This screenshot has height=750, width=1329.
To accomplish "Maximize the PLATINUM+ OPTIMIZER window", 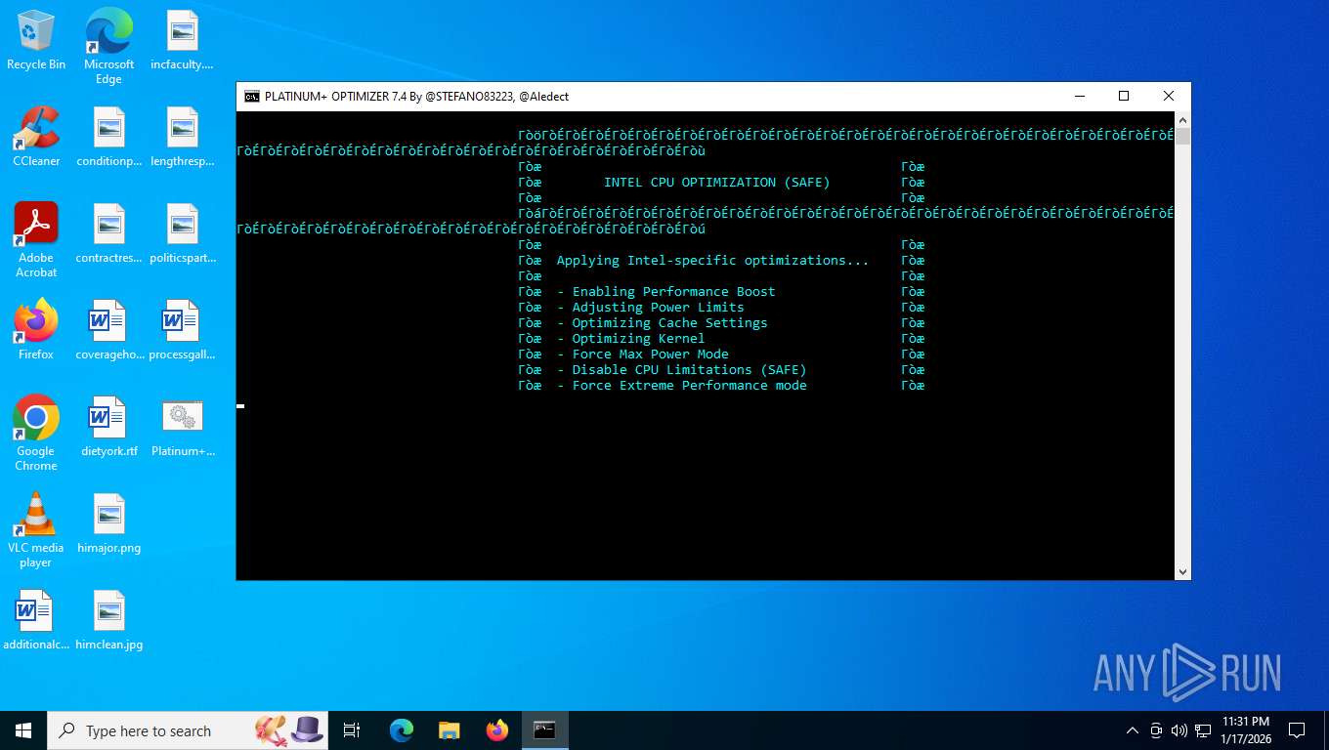I will pos(1124,96).
